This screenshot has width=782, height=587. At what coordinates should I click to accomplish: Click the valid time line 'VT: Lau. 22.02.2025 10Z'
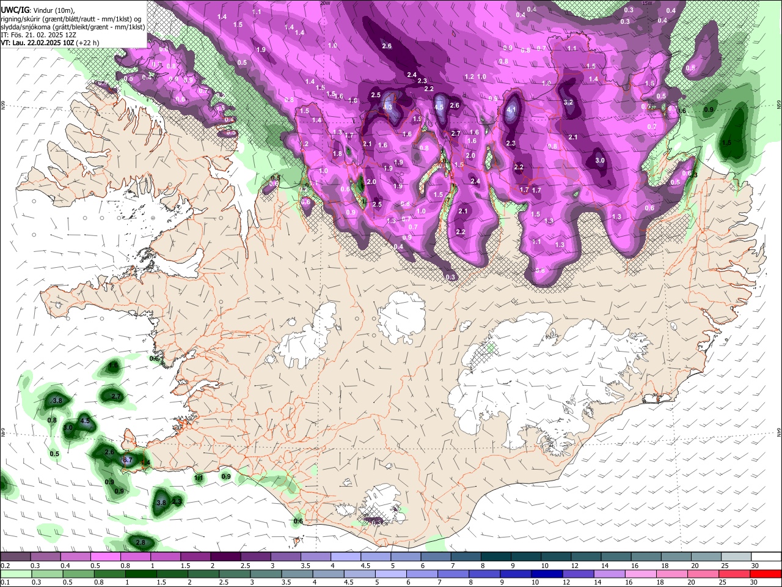click(37, 43)
